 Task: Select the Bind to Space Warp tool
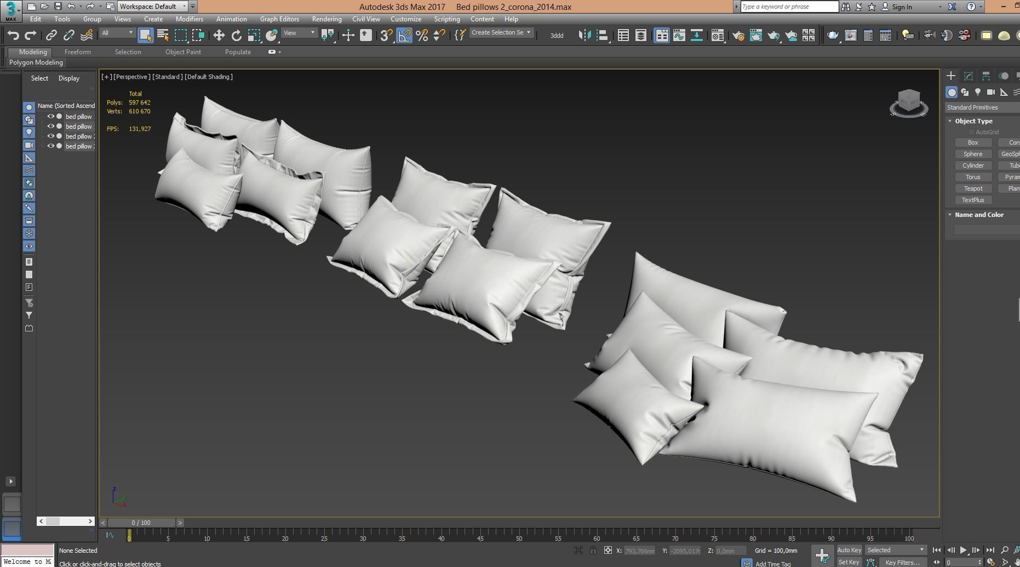tap(87, 36)
